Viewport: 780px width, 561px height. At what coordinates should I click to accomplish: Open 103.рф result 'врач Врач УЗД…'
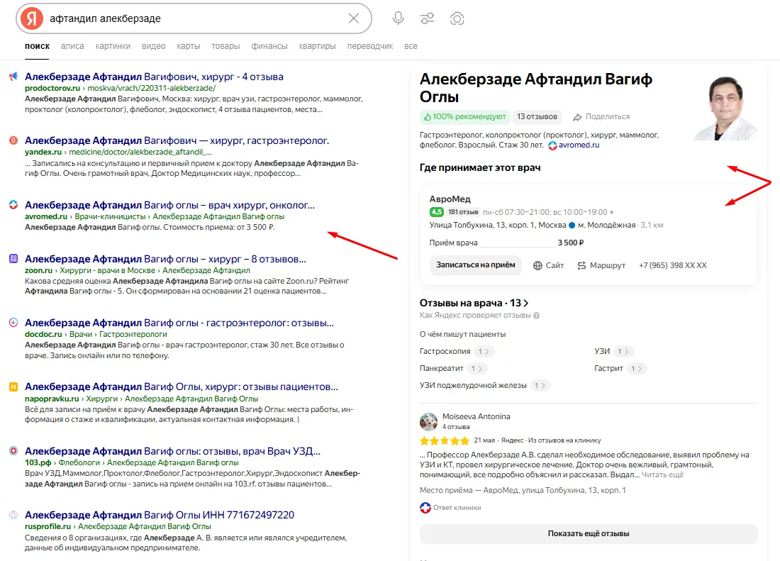(172, 451)
